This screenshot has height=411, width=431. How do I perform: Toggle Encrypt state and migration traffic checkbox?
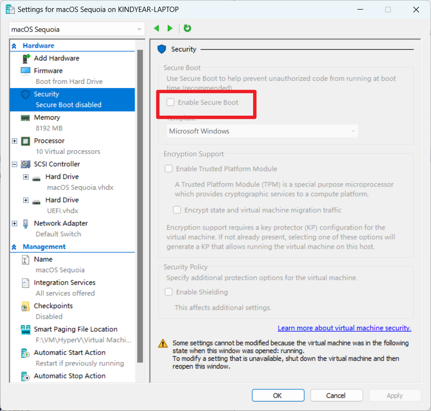click(x=177, y=210)
